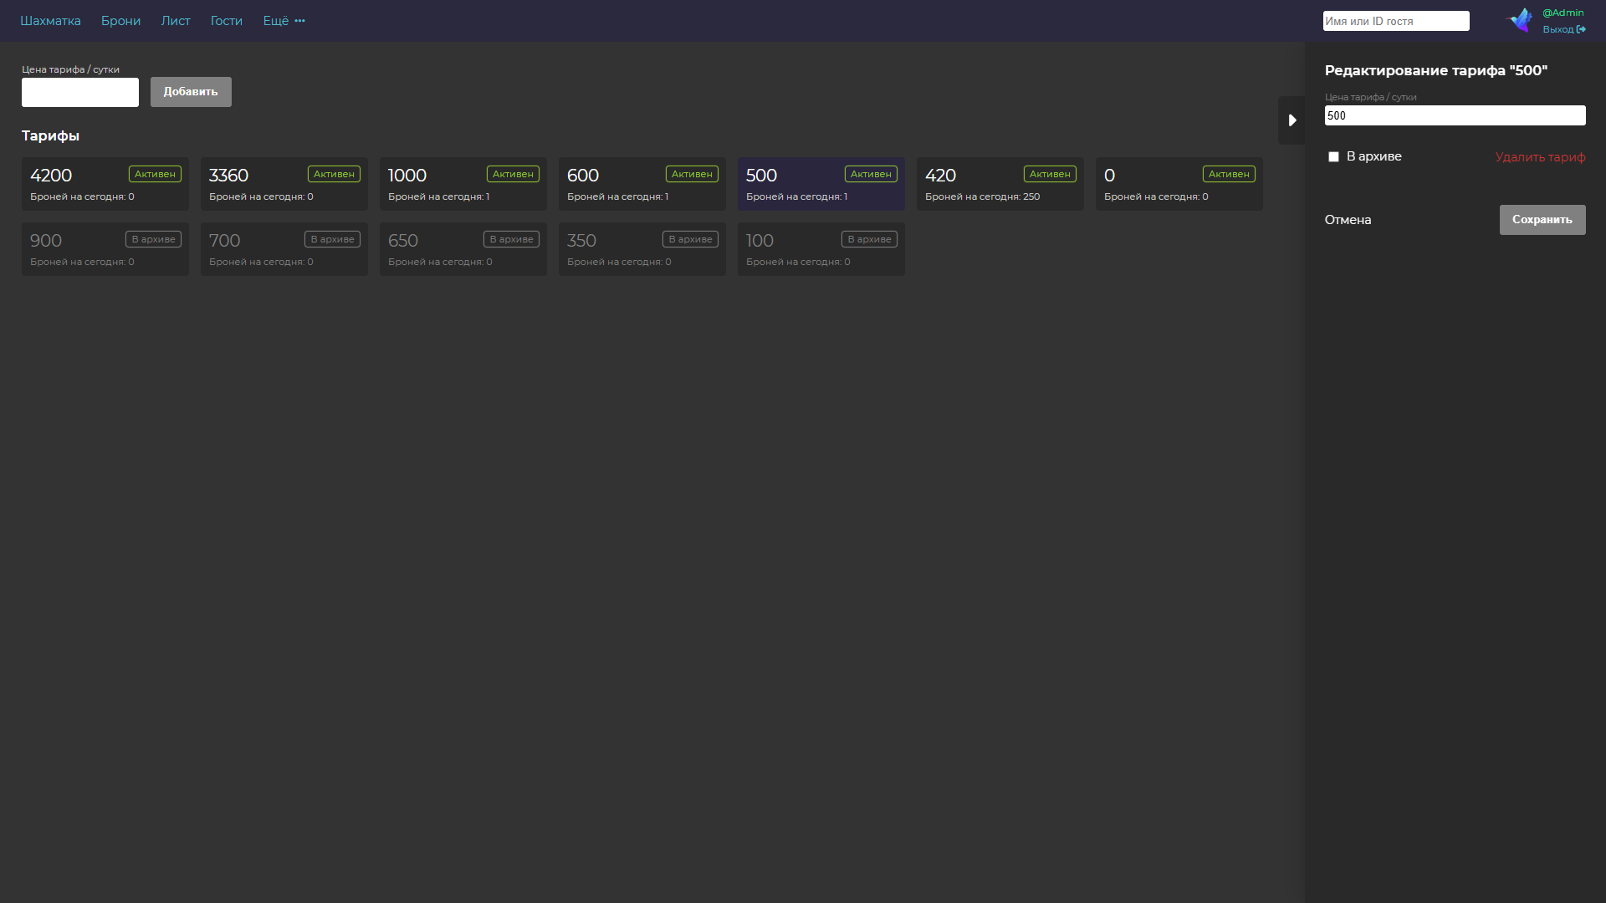Select the 0 tariff card
The image size is (1606, 903).
point(1179,184)
